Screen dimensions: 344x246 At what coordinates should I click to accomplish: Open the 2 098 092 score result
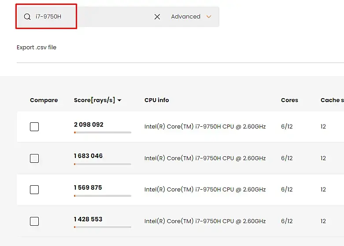pyautogui.click(x=89, y=125)
